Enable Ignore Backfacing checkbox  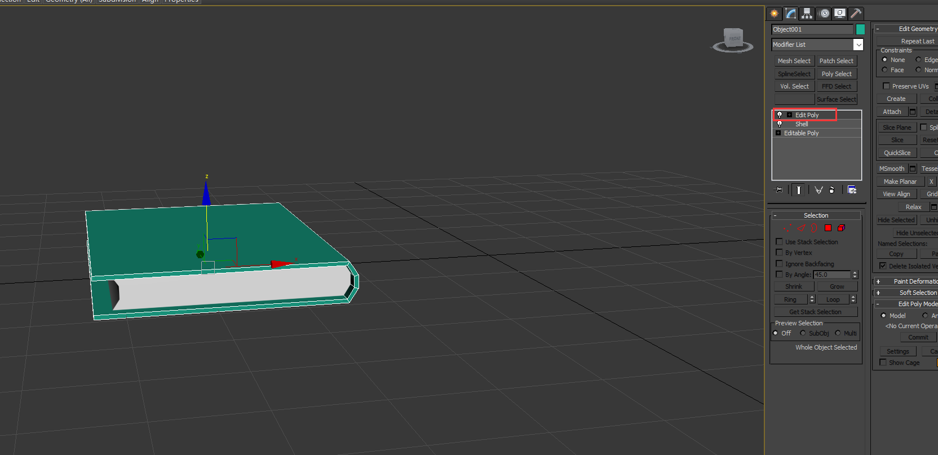coord(780,264)
